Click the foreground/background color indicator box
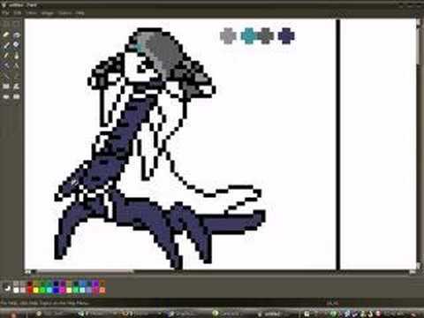The height and width of the screenshot is (318, 424). pyautogui.click(x=7, y=288)
